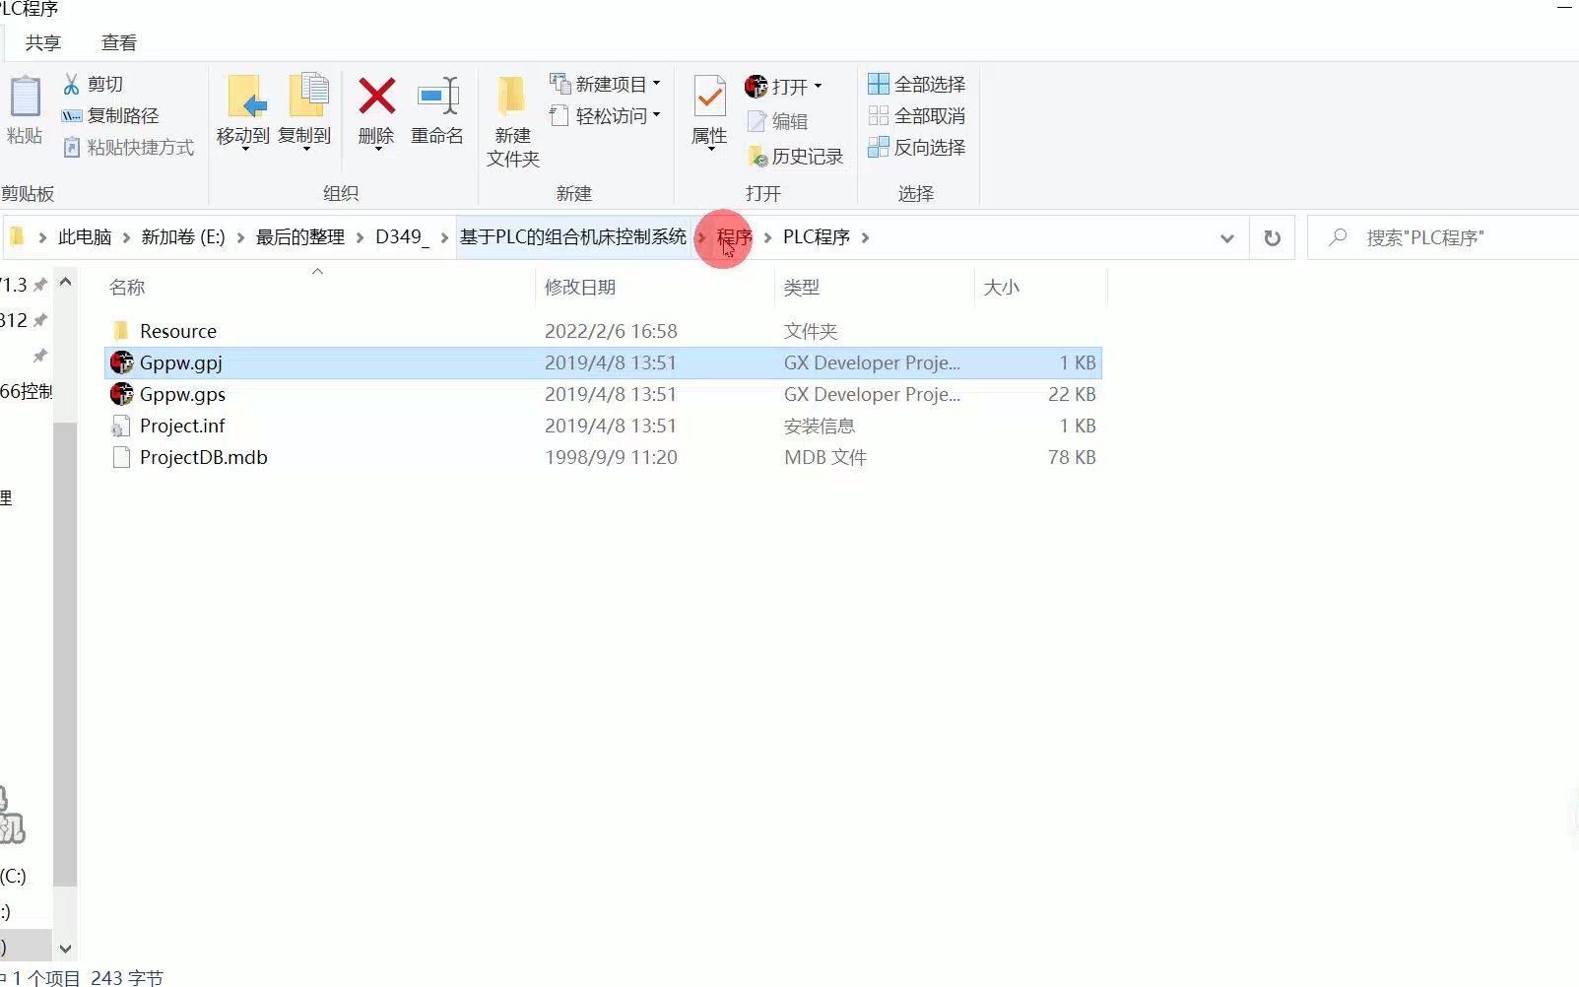The width and height of the screenshot is (1579, 987).
Task: Open the New Item (新建项目) dropdown
Action: (x=605, y=85)
